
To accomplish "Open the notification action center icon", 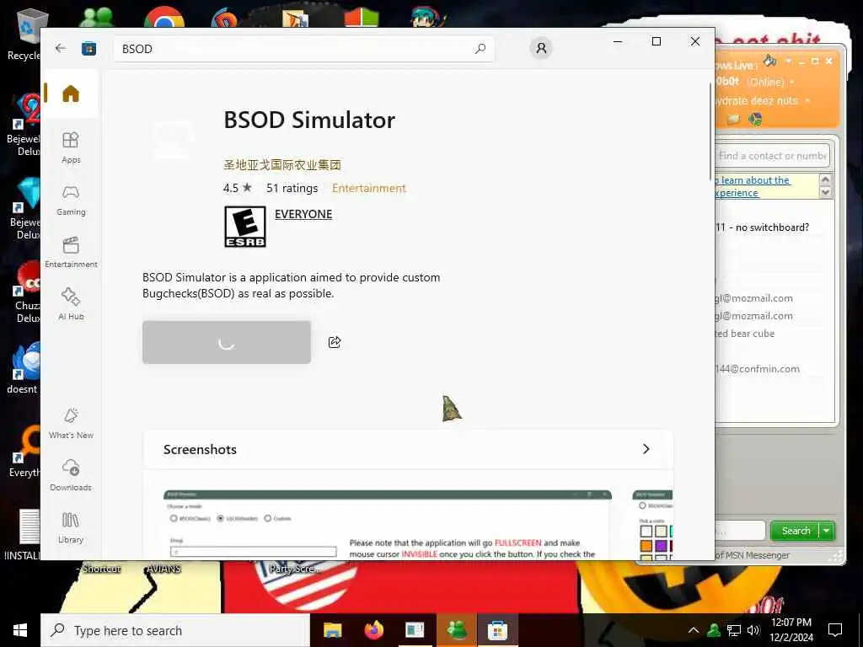I will [x=835, y=630].
